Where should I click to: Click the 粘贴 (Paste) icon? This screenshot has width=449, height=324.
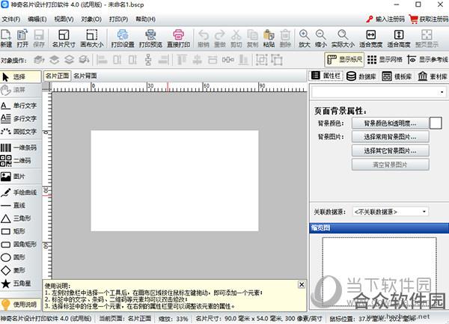269,38
